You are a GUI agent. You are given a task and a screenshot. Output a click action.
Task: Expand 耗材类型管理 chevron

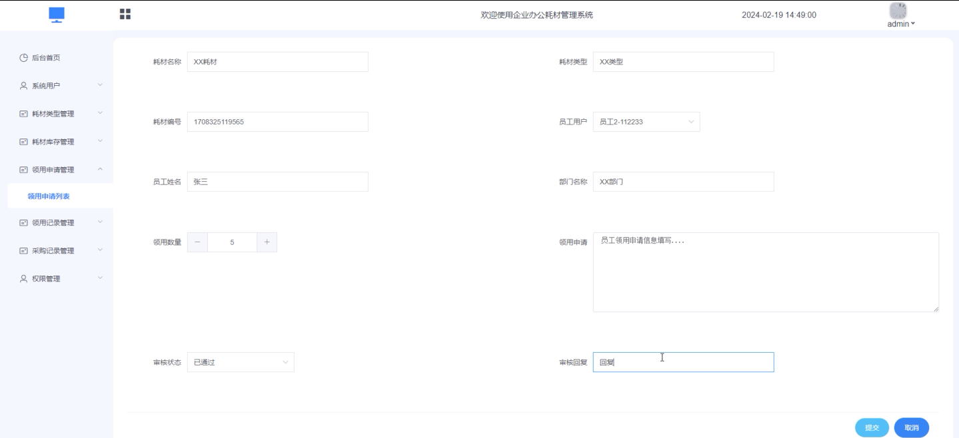(x=100, y=113)
